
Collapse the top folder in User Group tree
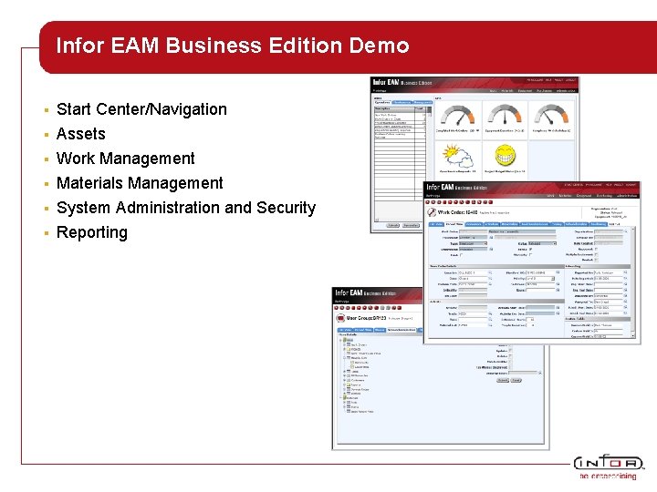tap(340, 340)
